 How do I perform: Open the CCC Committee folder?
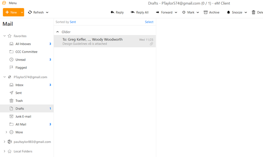27,52
